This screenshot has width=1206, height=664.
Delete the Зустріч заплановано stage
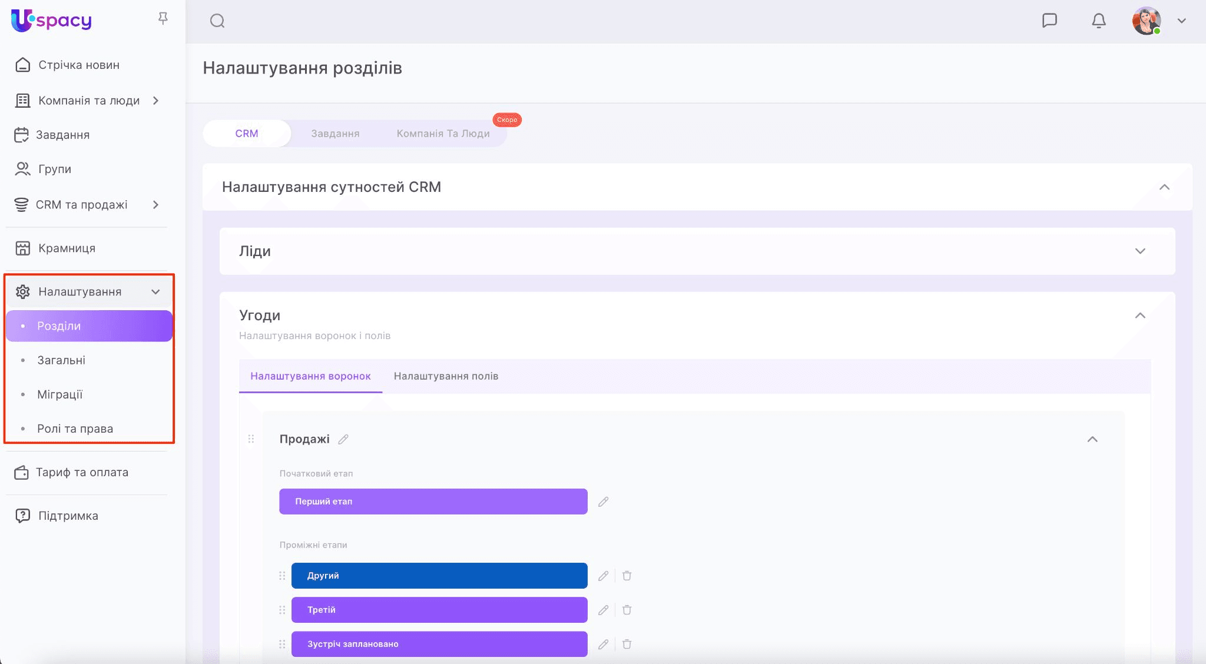tap(627, 644)
